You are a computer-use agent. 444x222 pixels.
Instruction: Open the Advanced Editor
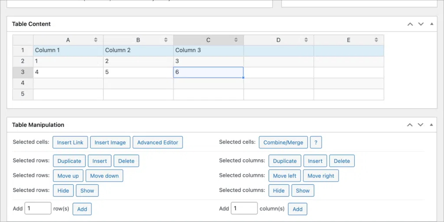click(x=158, y=142)
